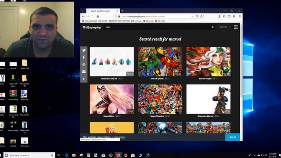
Task: Select the paint.net desktop shortcut
Action: tap(25, 95)
